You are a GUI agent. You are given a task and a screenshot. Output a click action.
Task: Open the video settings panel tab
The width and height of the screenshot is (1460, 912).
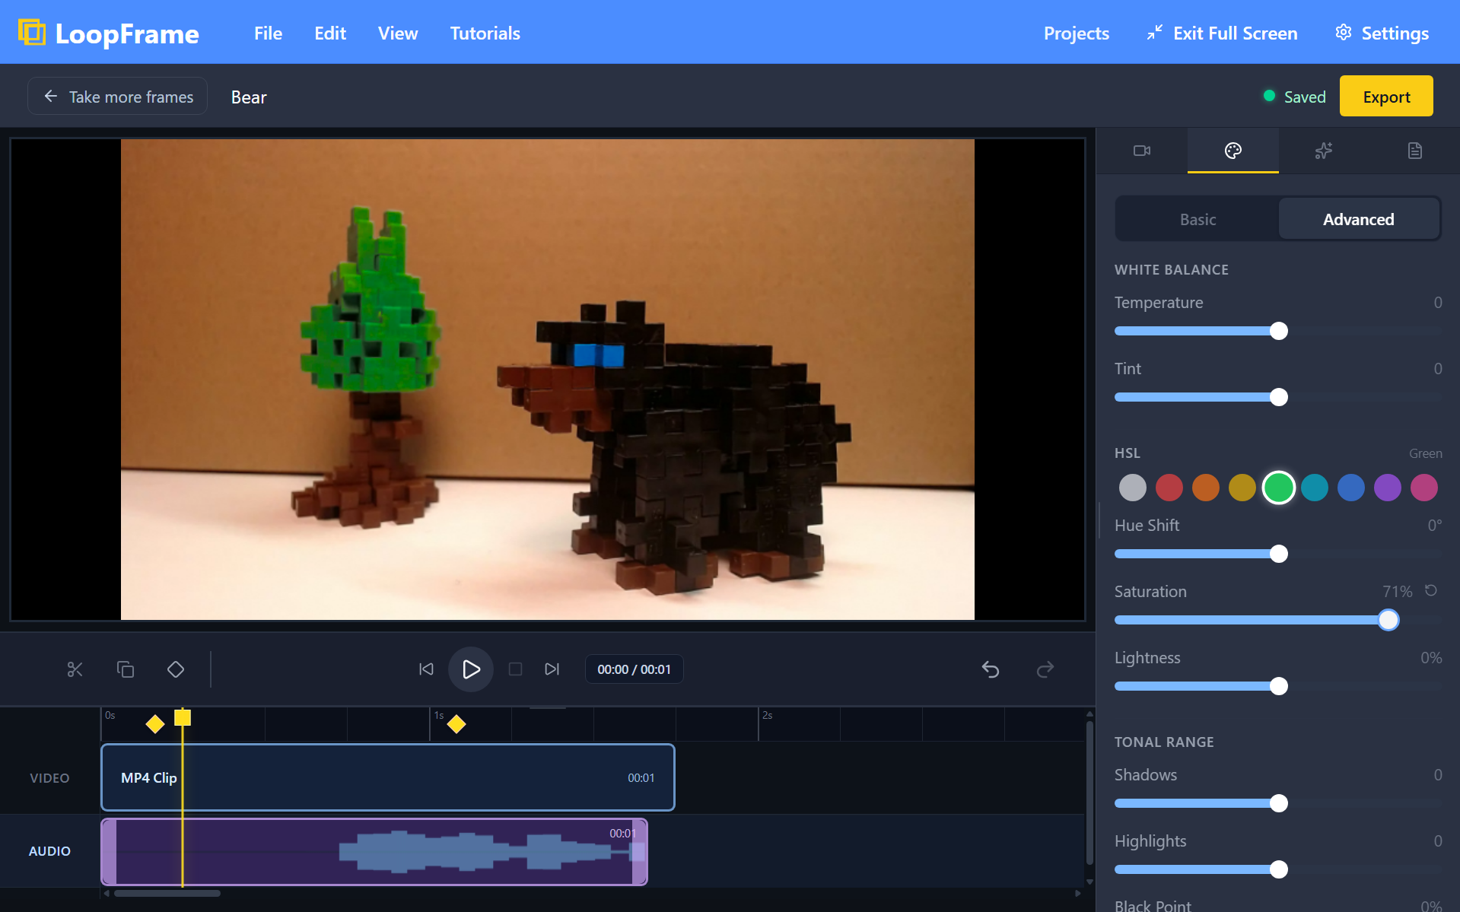click(1142, 150)
